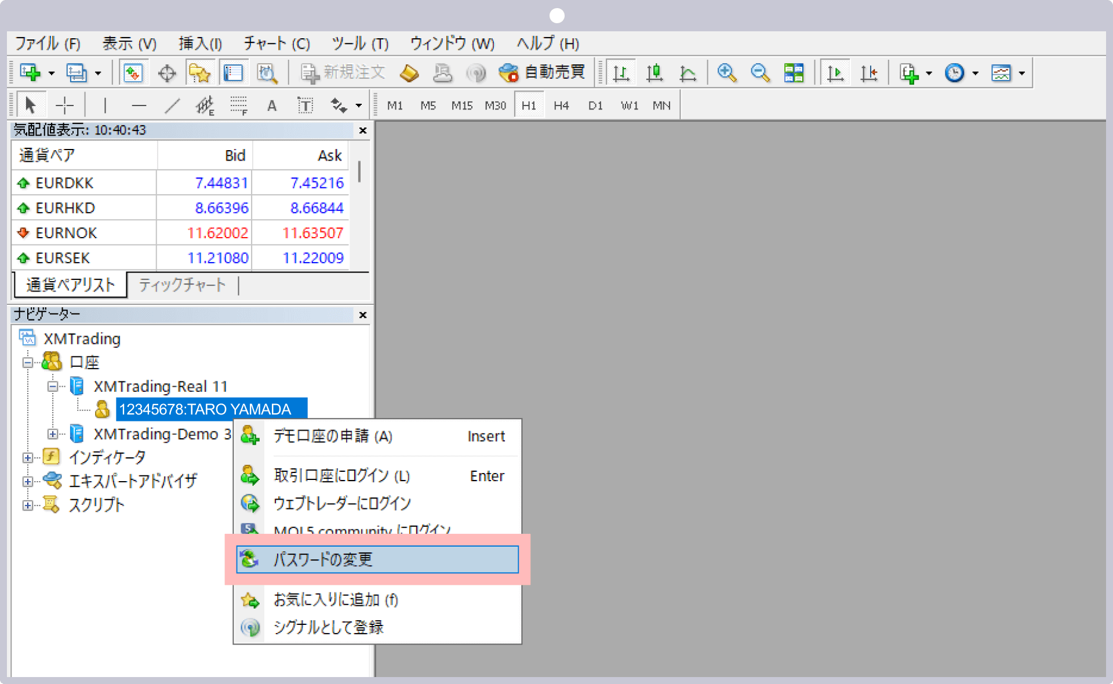Image resolution: width=1113 pixels, height=684 pixels.
Task: Select the trendline tool
Action: tap(172, 105)
